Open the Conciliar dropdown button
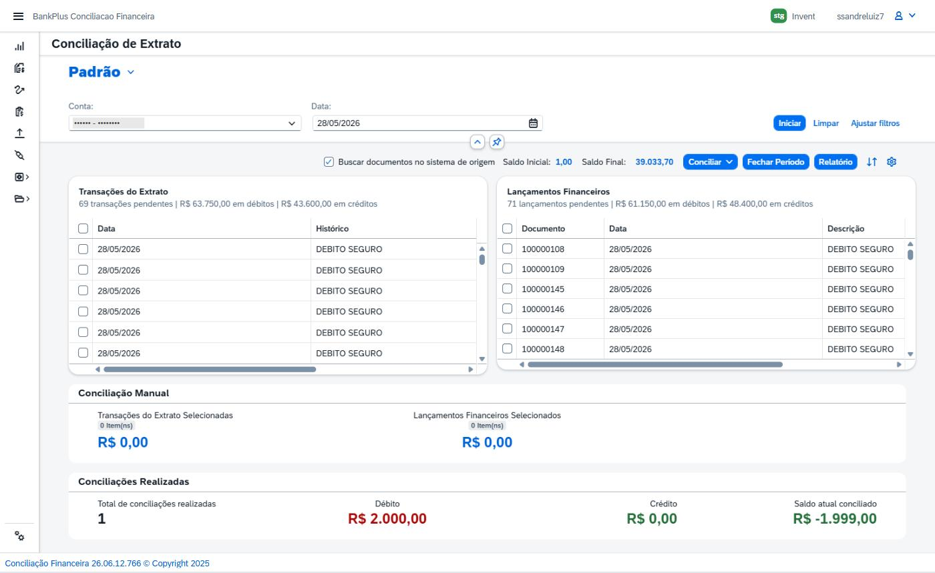This screenshot has width=935, height=573. pyautogui.click(x=710, y=162)
